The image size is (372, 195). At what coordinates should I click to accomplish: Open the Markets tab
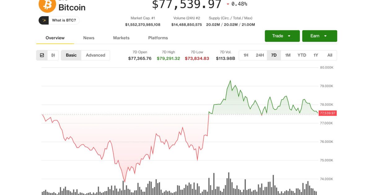[121, 37]
